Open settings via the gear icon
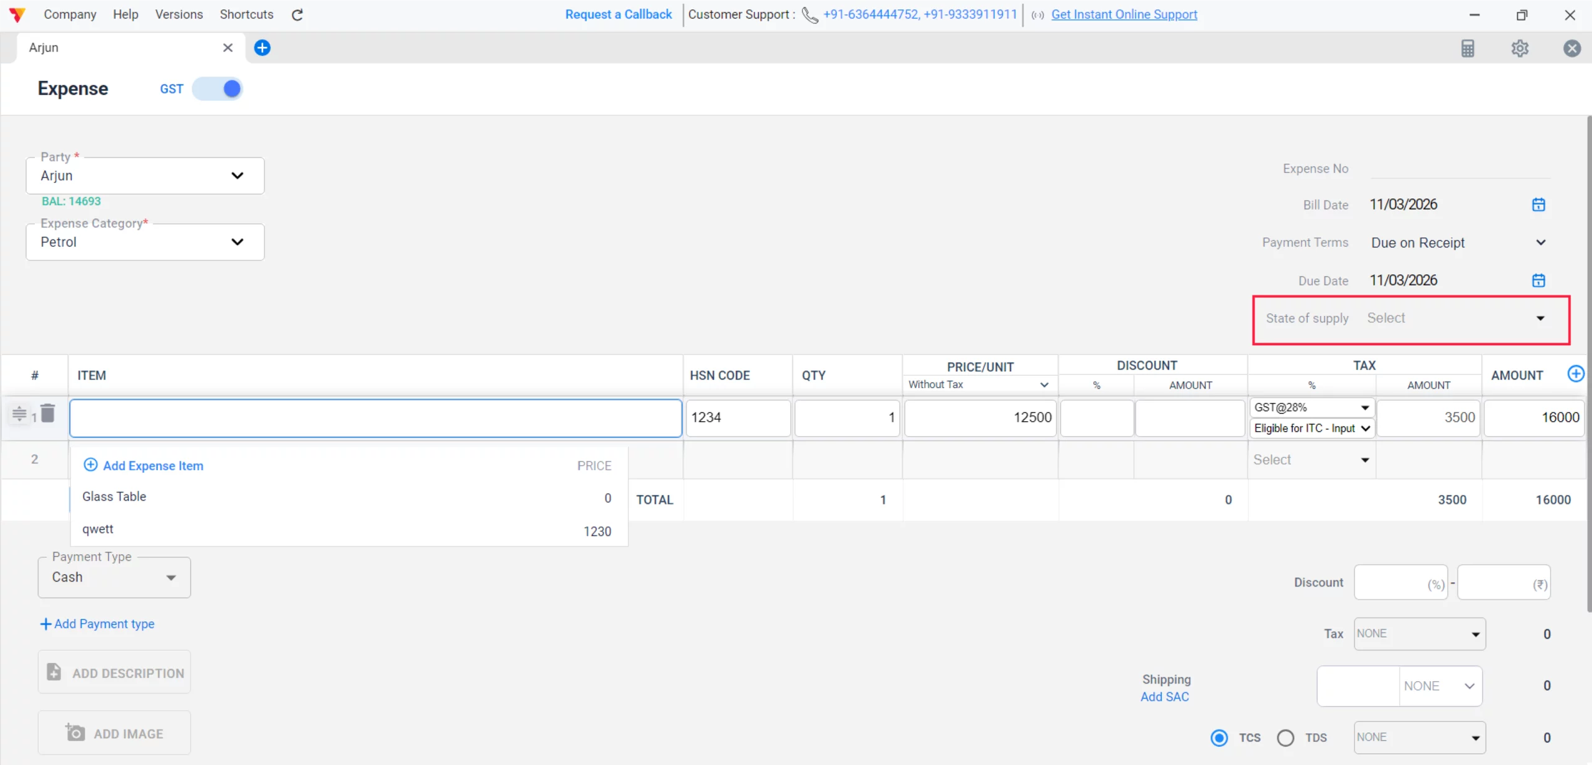The image size is (1592, 765). [1520, 48]
